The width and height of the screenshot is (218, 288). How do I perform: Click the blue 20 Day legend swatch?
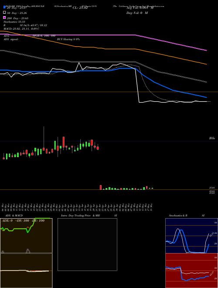pos(4,7)
